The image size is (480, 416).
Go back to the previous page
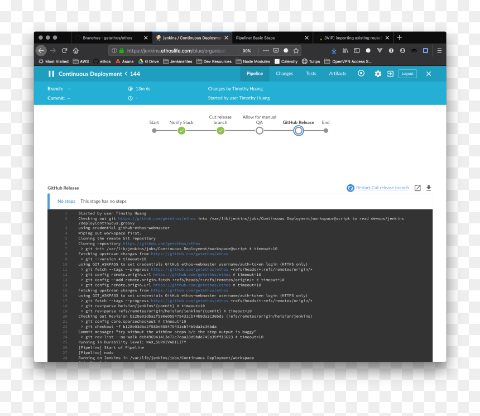coord(41,51)
